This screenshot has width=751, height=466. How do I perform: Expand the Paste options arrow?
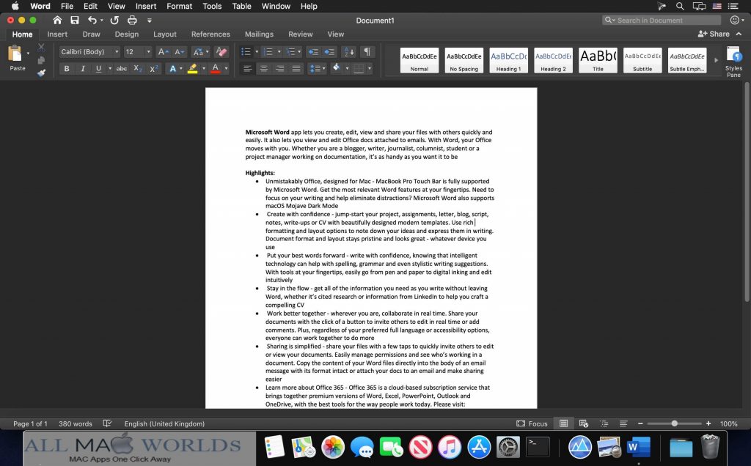[28, 53]
